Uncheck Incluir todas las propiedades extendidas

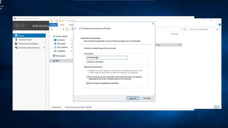[x=87, y=83]
